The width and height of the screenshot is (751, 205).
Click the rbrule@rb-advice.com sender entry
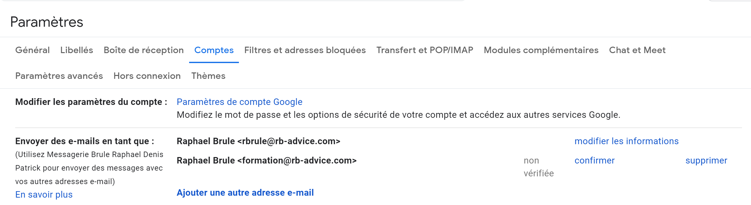pos(258,141)
